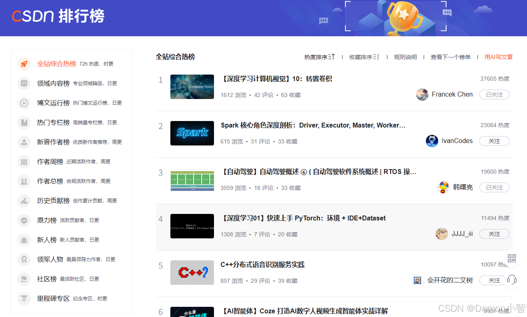Click the medal icon beside 领军人物
Image resolution: width=527 pixels, height=317 pixels.
24,260
